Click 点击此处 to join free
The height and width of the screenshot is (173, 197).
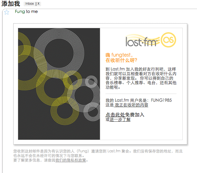click(115, 114)
